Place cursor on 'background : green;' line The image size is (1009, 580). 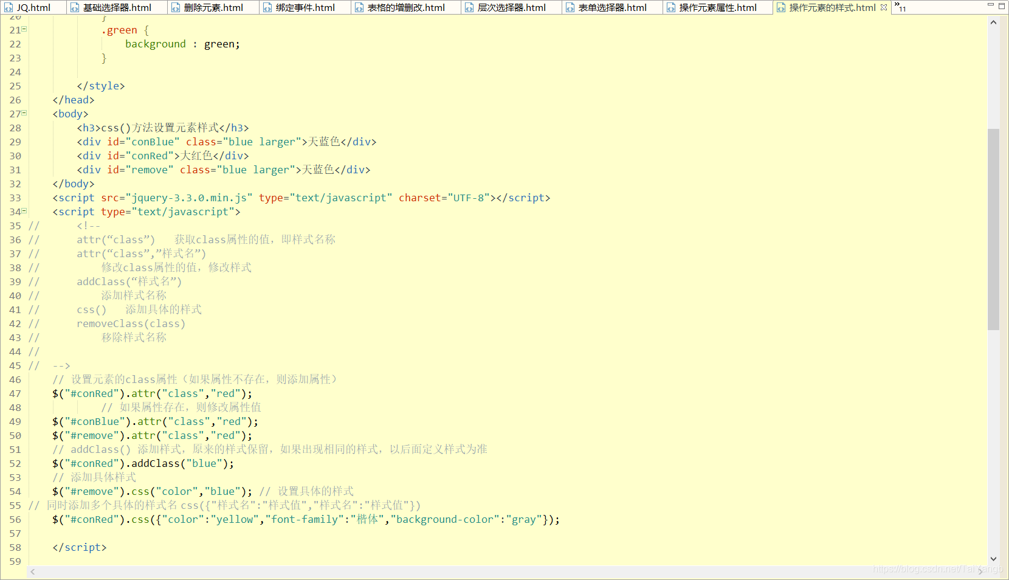(x=182, y=44)
